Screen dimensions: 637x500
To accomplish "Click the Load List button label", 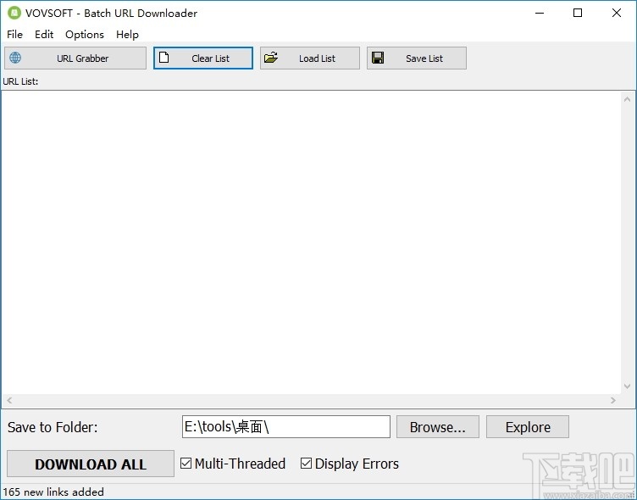I will [317, 58].
